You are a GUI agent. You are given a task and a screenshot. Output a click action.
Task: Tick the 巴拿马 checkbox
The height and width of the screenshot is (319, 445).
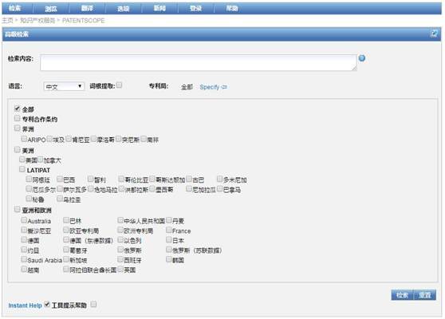pyautogui.click(x=220, y=189)
